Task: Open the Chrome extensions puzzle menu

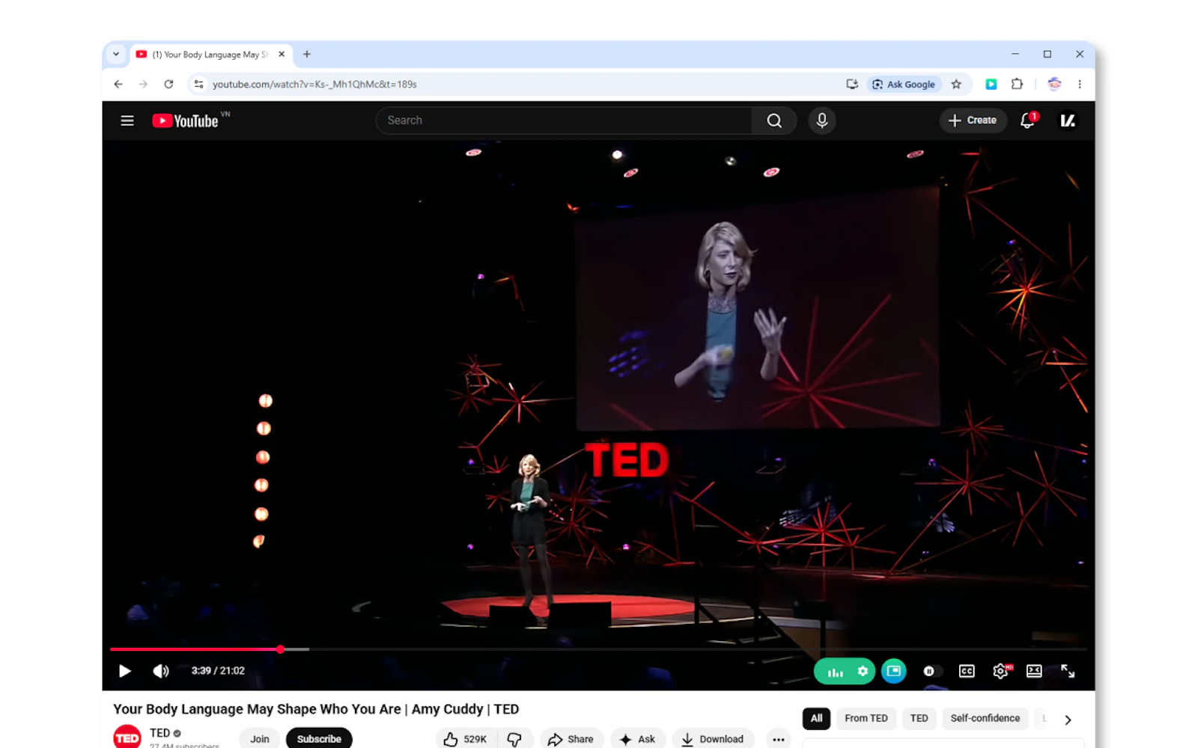Action: [1017, 85]
